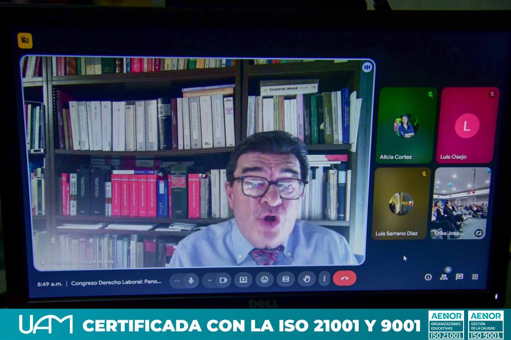Expand video settings chevron beside camera

click(x=210, y=280)
